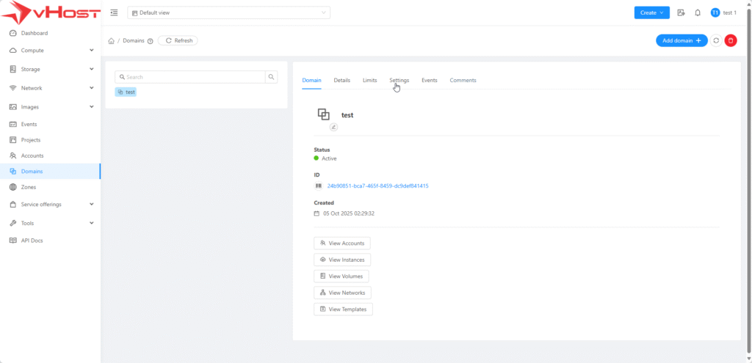
Task: Click the Domains help question icon
Action: tap(151, 41)
